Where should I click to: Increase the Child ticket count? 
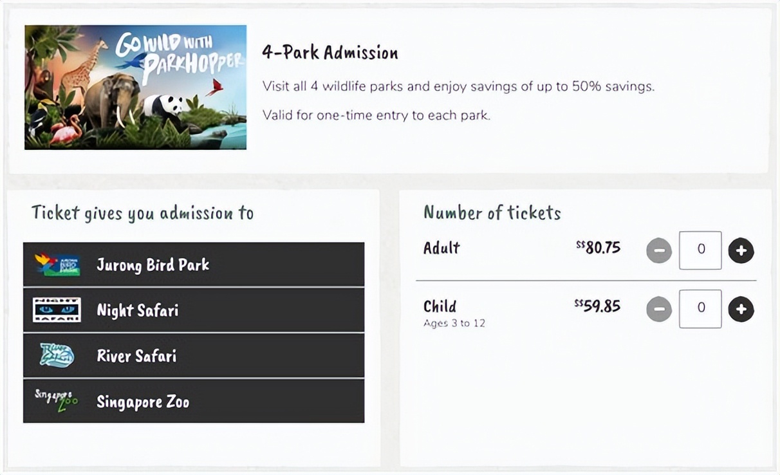tap(741, 310)
